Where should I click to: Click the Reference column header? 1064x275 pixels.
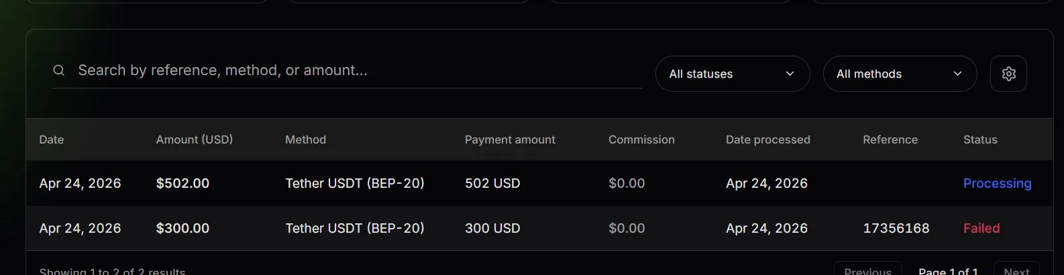pos(890,140)
